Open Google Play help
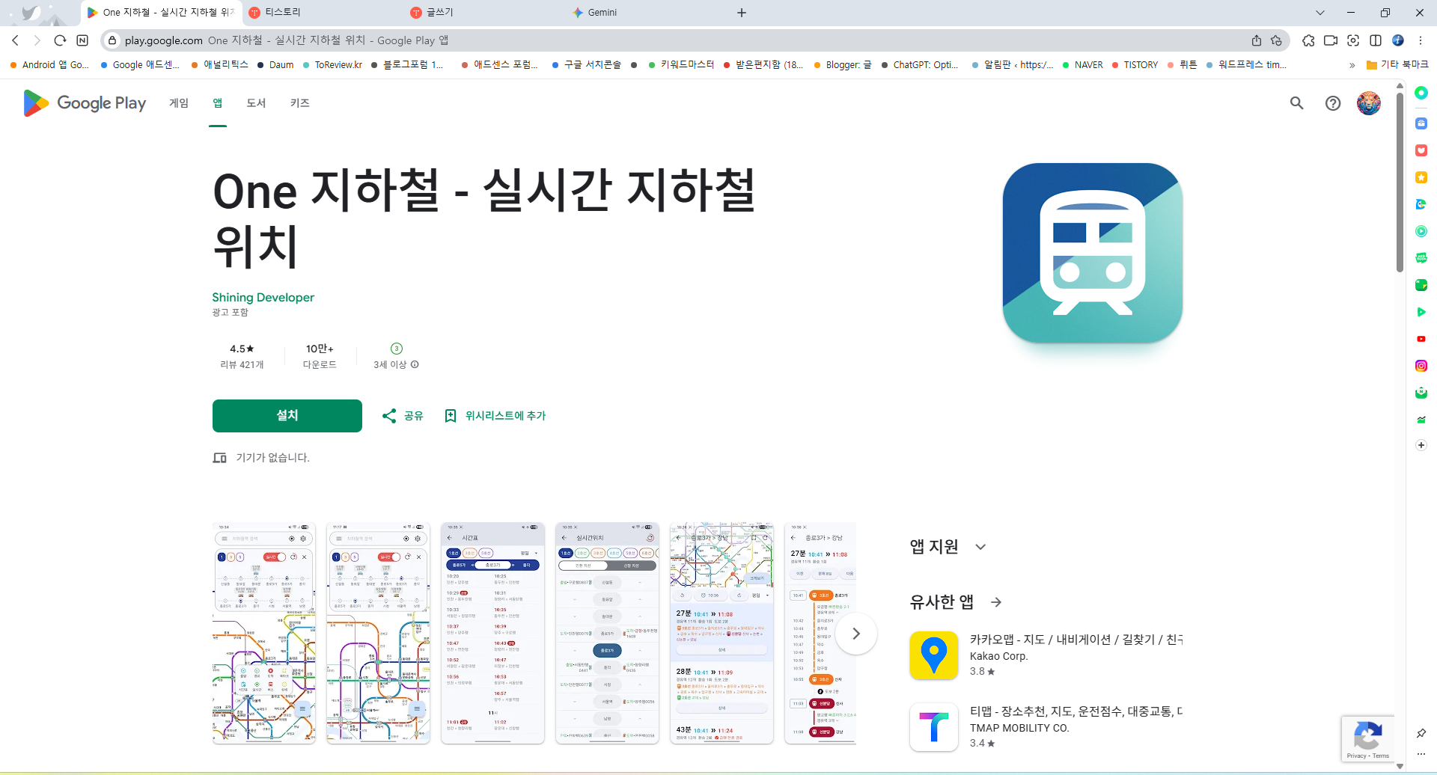This screenshot has height=775, width=1437. tap(1333, 103)
